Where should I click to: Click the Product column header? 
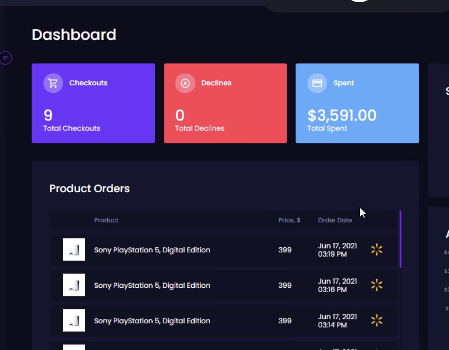(x=106, y=220)
